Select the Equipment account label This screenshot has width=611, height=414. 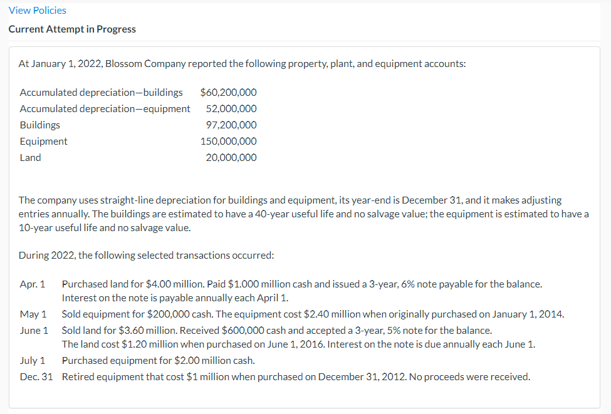tap(43, 141)
